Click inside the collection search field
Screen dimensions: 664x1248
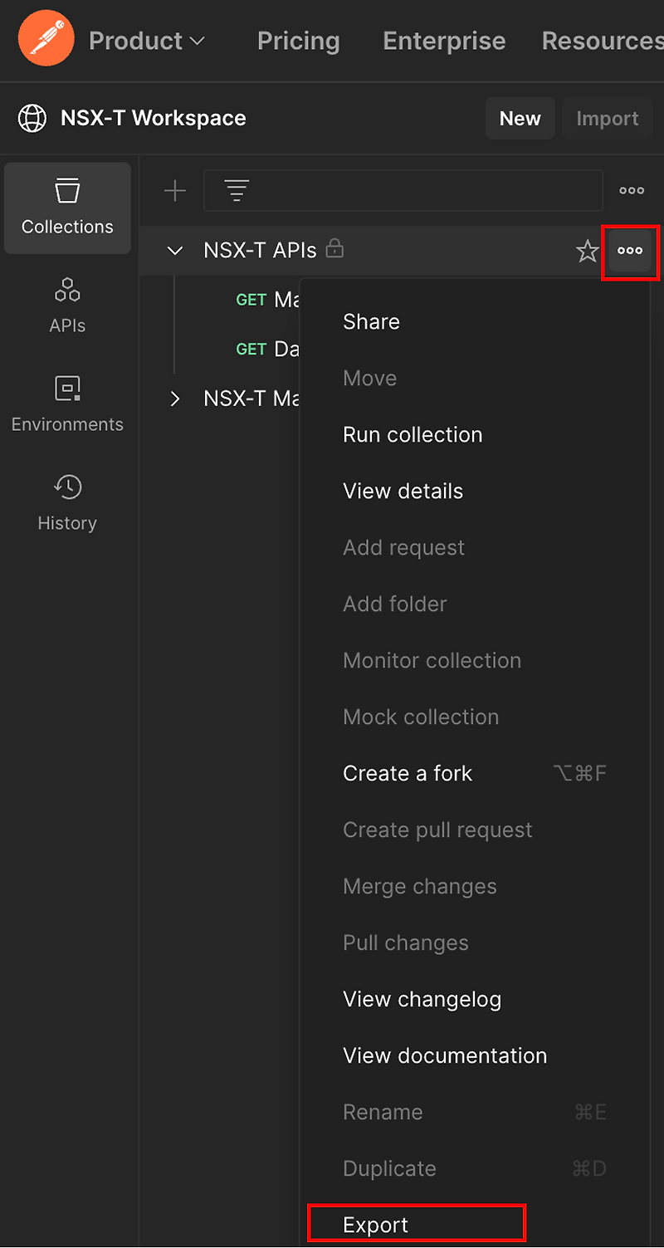[407, 190]
